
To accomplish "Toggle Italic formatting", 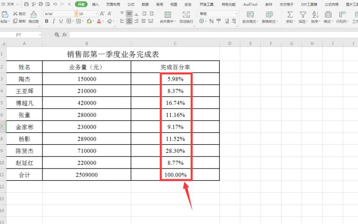I will point(54,21).
